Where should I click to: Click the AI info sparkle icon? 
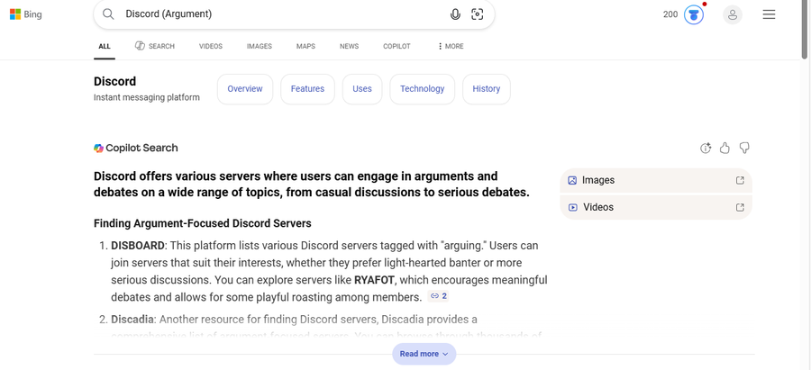click(706, 149)
